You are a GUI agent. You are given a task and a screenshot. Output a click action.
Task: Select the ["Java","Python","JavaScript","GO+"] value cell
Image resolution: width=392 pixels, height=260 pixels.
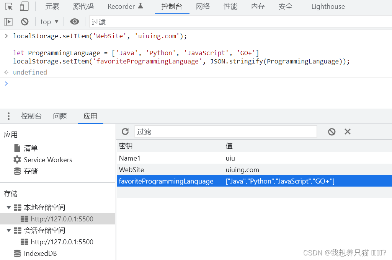307,181
